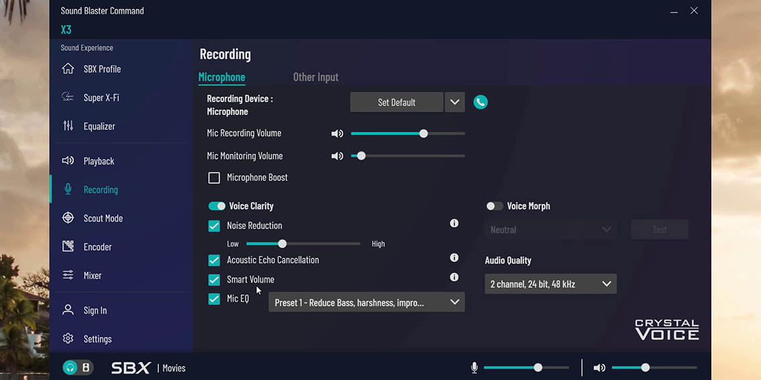Mute Mic Recording Volume via speaker icon
This screenshot has height=380, width=761.
(x=337, y=133)
